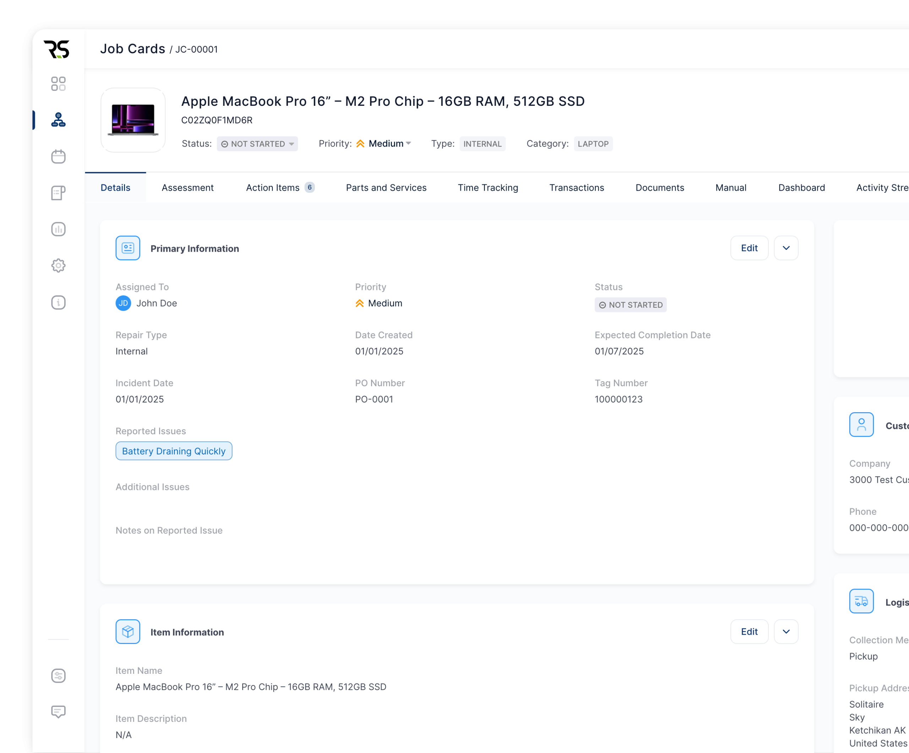Open the settings gear sidebar icon
The image size is (909, 753).
click(x=58, y=265)
